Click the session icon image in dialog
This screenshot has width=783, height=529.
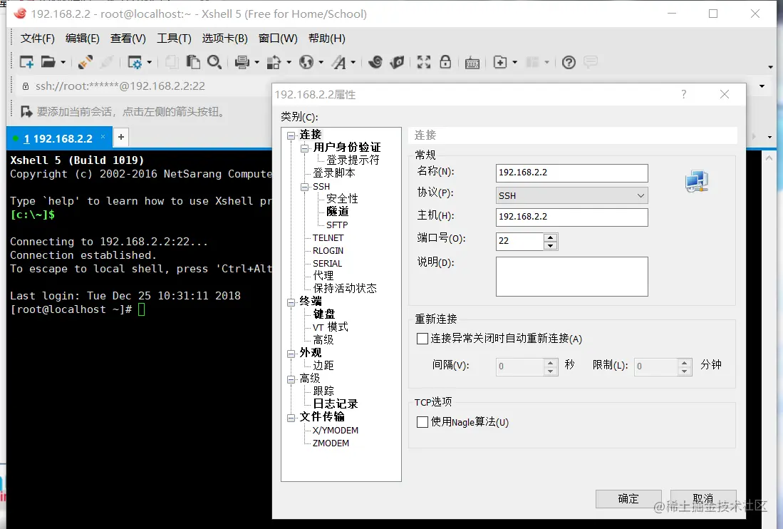(697, 181)
